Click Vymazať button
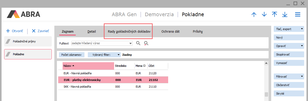 point(289,63)
